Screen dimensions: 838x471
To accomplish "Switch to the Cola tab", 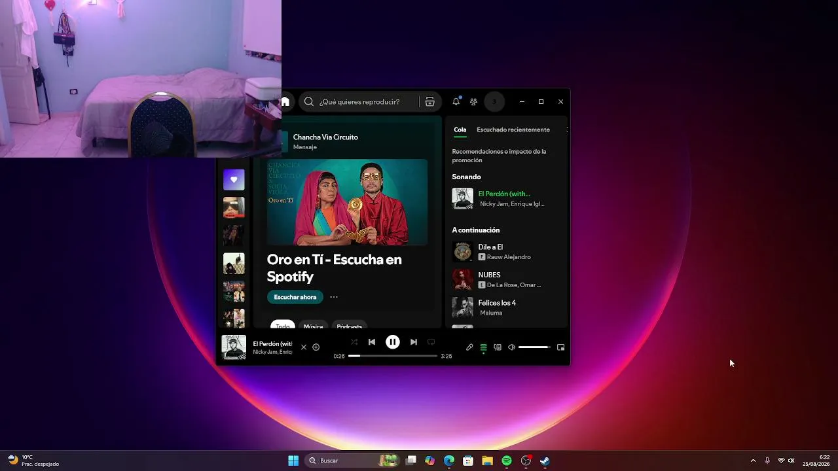I will point(460,130).
